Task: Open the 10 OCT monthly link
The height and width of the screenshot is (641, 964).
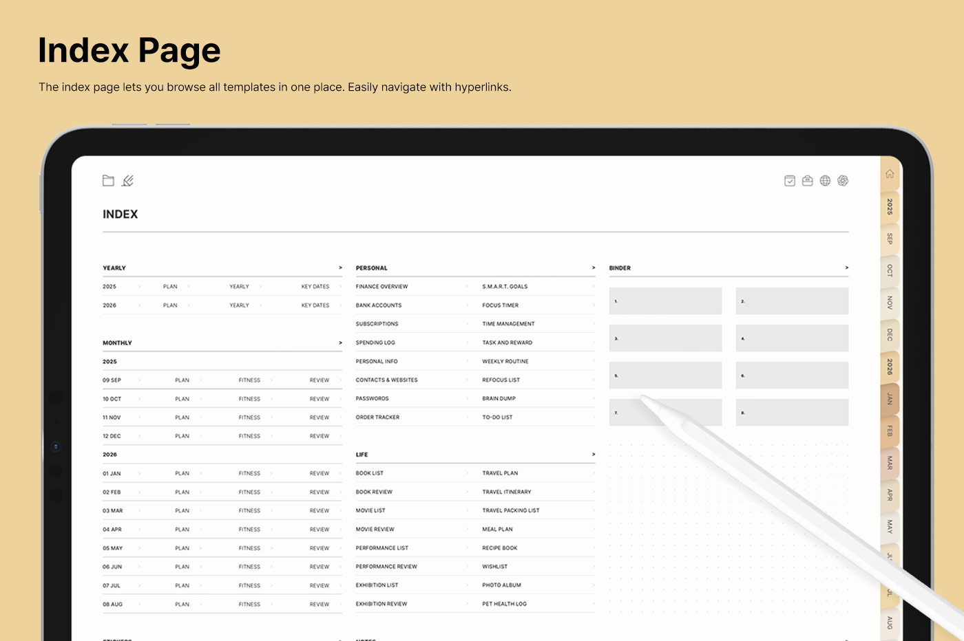Action: click(112, 399)
